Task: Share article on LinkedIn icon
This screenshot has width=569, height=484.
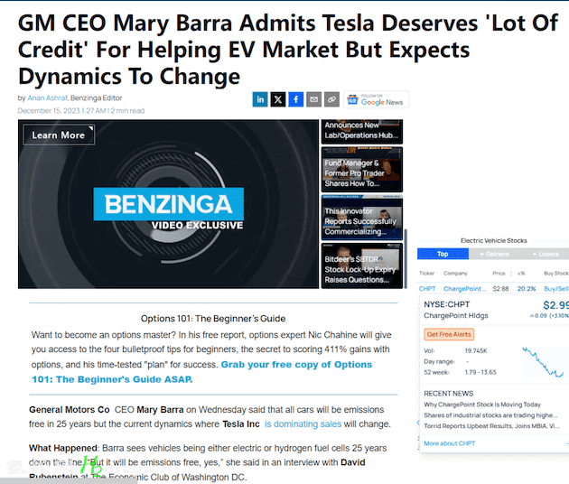Action: tap(260, 99)
